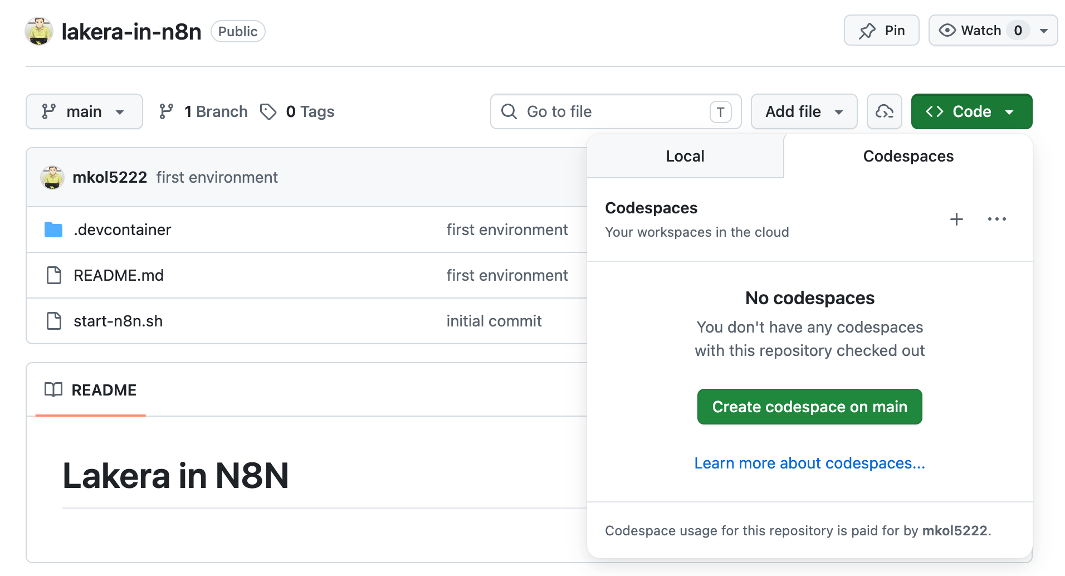Open initial commit message on start-n8n.sh row
Image resolution: width=1065 pixels, height=576 pixels.
(494, 321)
